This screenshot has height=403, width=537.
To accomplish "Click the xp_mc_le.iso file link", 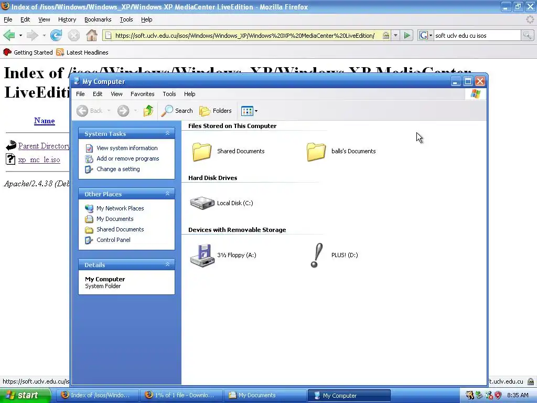I will (x=39, y=160).
